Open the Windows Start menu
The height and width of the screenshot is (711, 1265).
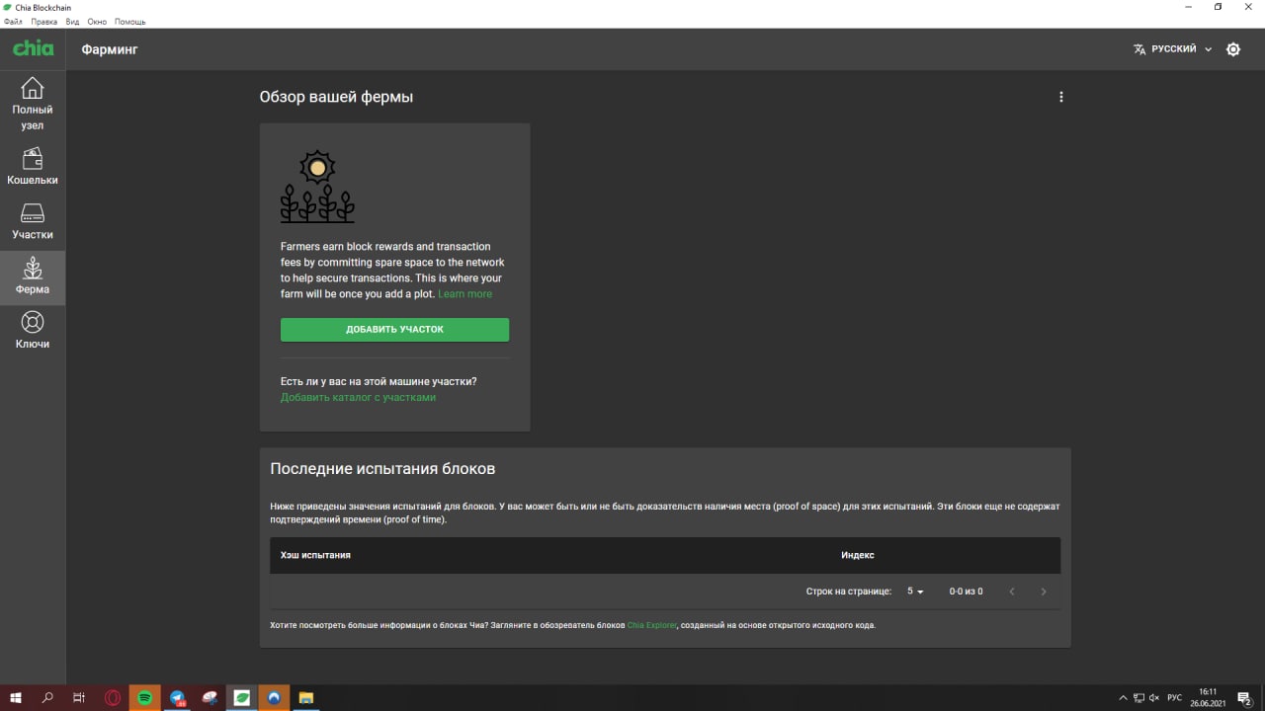tap(16, 697)
